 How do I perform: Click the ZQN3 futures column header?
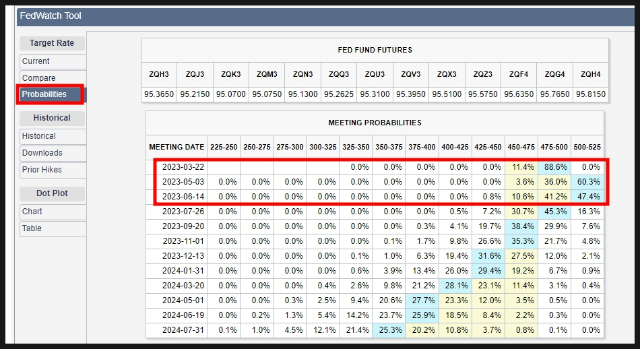pos(303,74)
